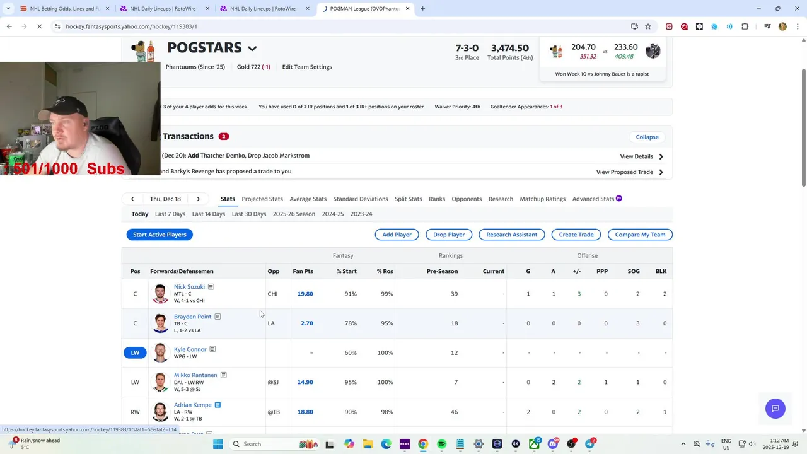
Task: Select 2025-26 Season filter
Action: pos(294,214)
